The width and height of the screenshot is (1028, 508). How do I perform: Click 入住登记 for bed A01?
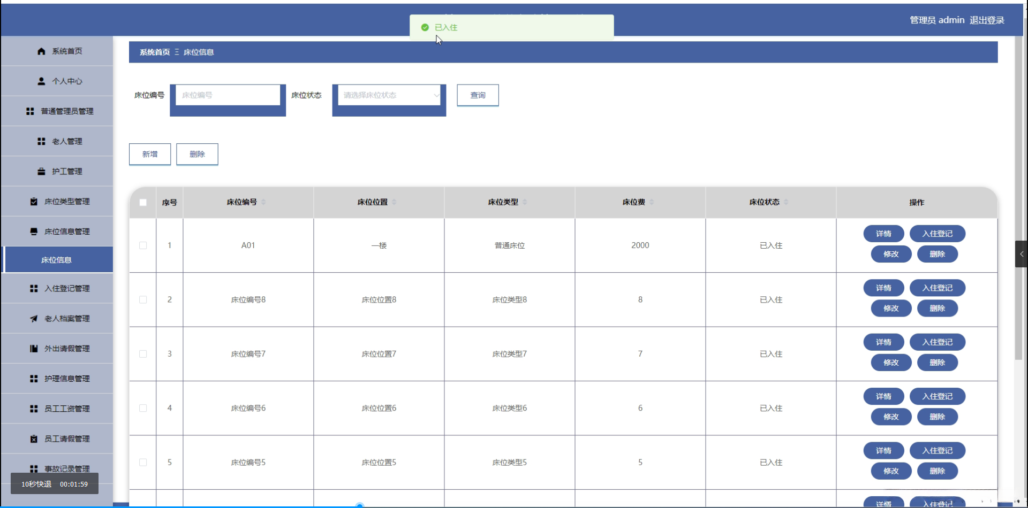point(938,234)
